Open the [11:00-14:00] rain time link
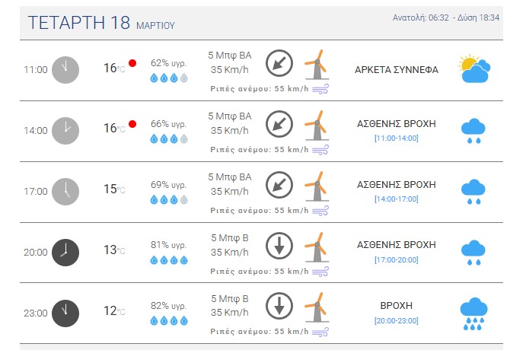Image resolution: width=510 pixels, height=350 pixels. point(396,138)
